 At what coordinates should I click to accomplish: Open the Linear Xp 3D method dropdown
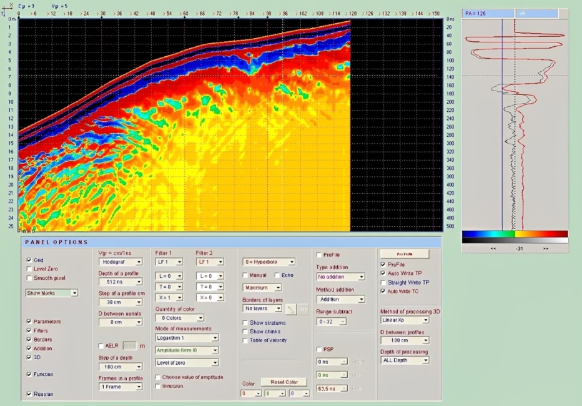click(x=405, y=320)
